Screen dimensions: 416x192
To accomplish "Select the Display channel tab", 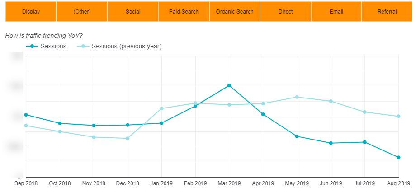I will pos(31,12).
